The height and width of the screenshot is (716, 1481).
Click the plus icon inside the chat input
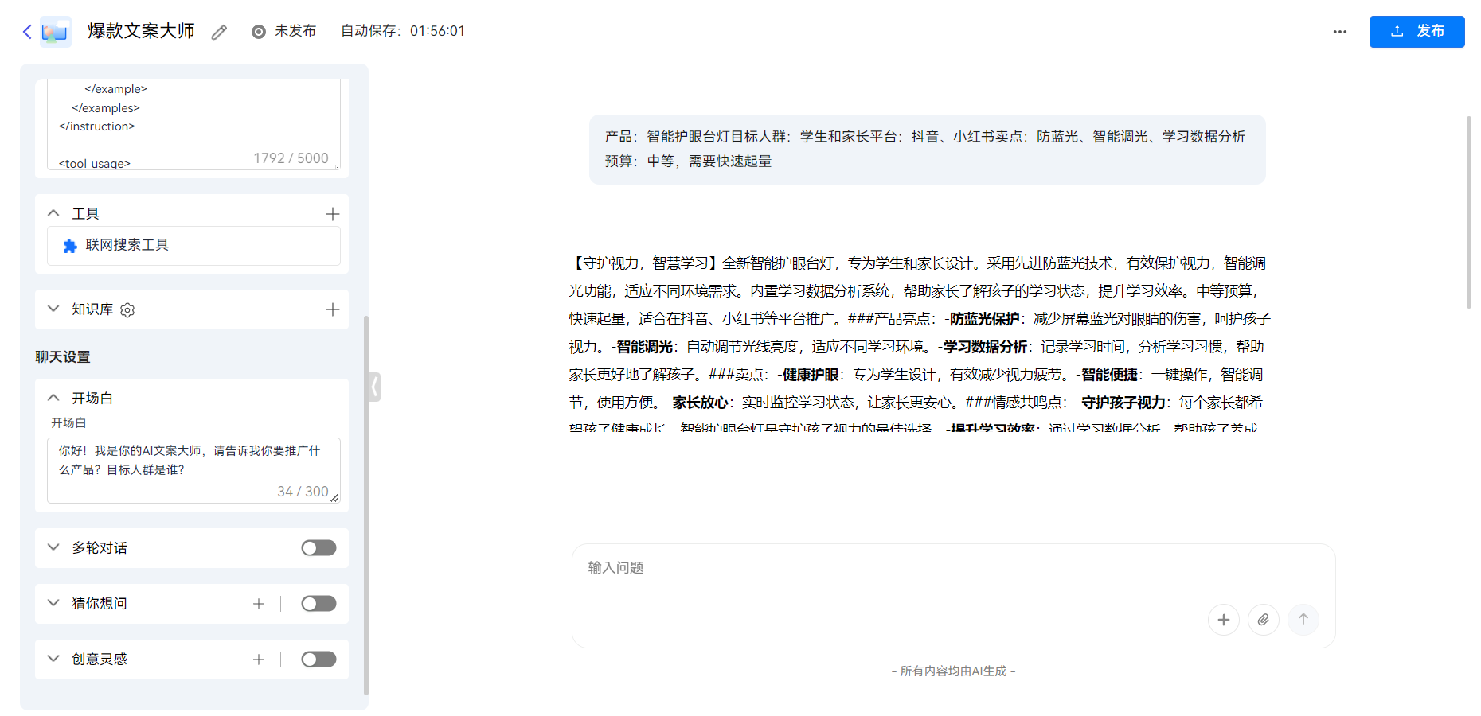(1224, 619)
